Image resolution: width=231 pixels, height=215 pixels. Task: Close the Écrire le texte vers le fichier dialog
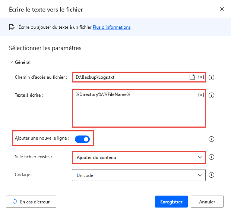point(222,9)
